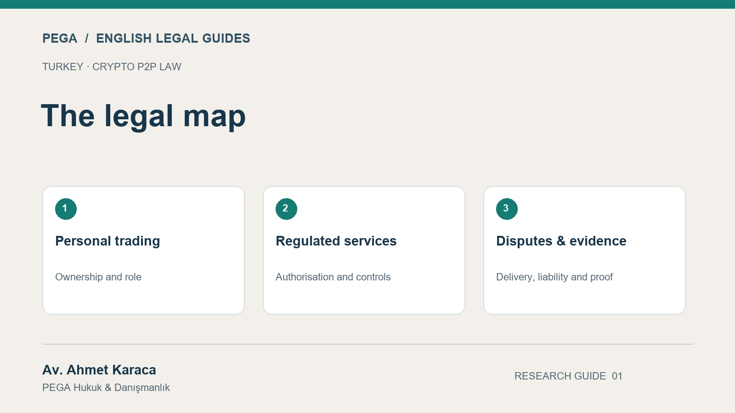Screen dimensions: 735x413
Task: Click the number 1 circle badge
Action: (66, 209)
